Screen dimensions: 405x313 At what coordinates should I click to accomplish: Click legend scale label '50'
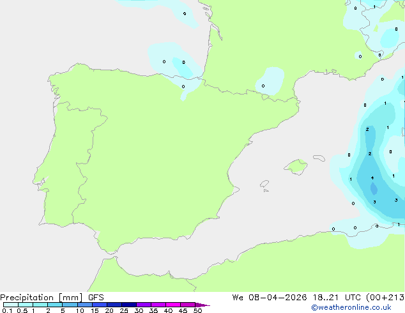[197, 310]
